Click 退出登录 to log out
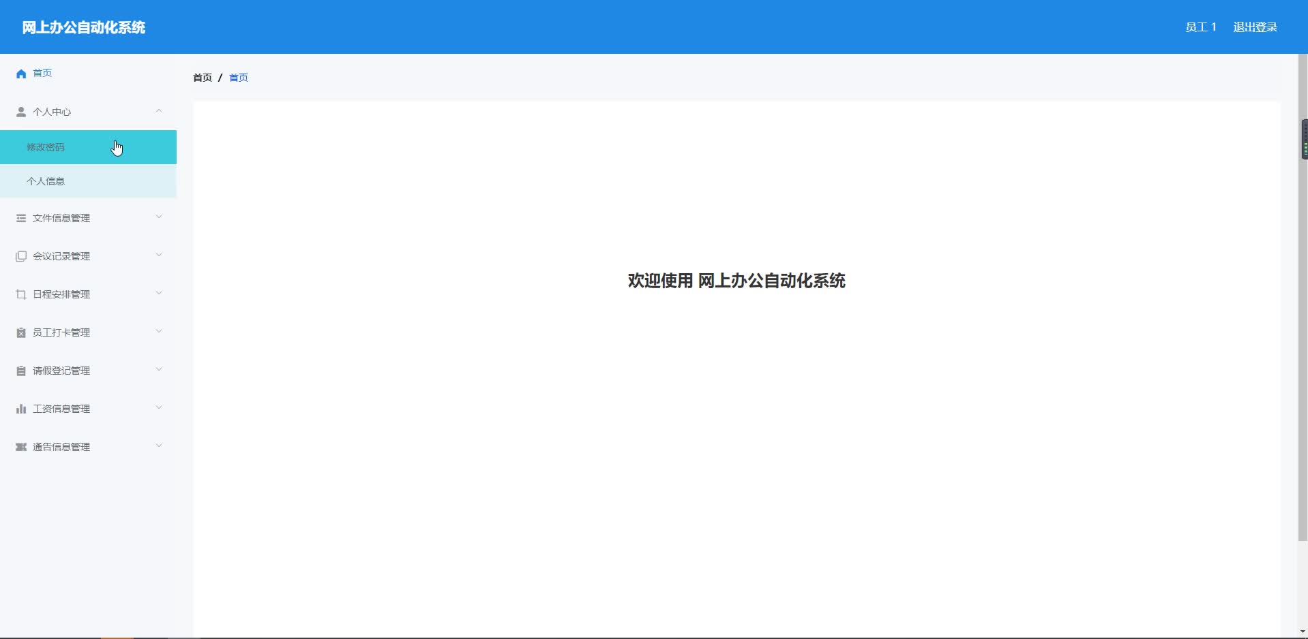This screenshot has width=1308, height=639. (1255, 27)
